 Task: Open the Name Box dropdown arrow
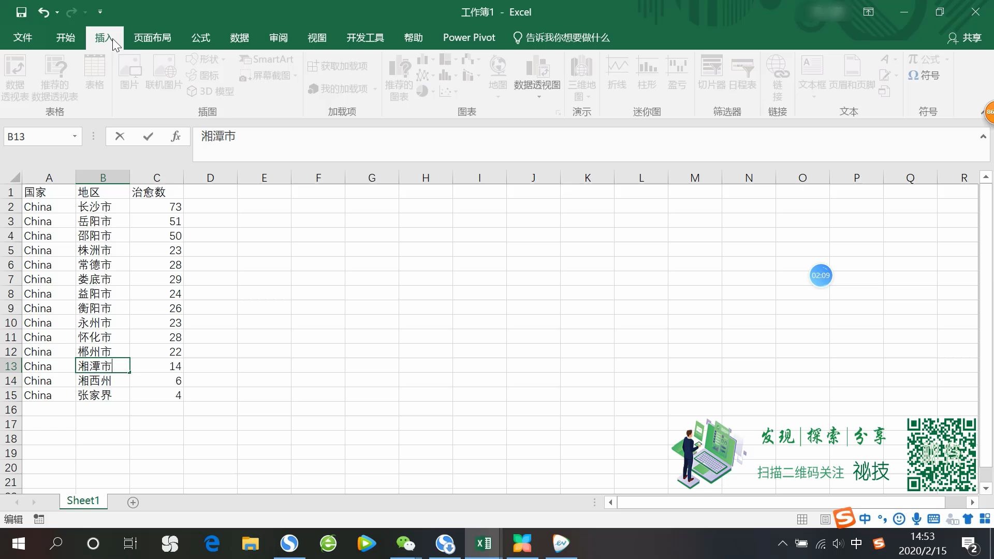click(x=75, y=137)
